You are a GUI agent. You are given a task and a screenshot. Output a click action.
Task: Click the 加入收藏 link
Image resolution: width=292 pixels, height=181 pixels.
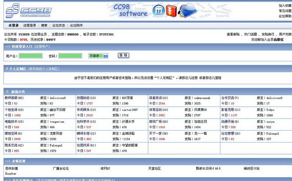point(285,6)
